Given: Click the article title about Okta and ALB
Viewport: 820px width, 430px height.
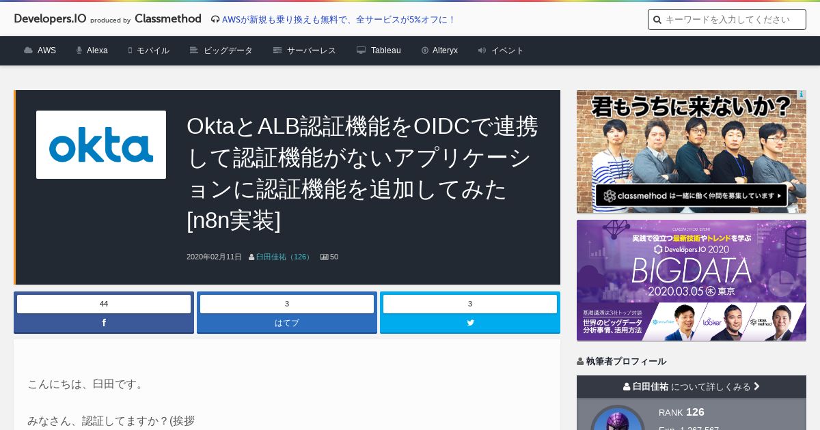Looking at the screenshot, I should (362, 173).
